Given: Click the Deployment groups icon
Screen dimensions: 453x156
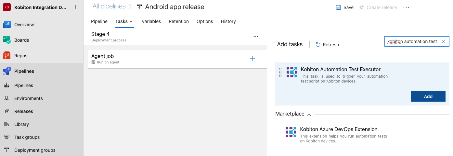Looking at the screenshot, I should coord(6,150).
